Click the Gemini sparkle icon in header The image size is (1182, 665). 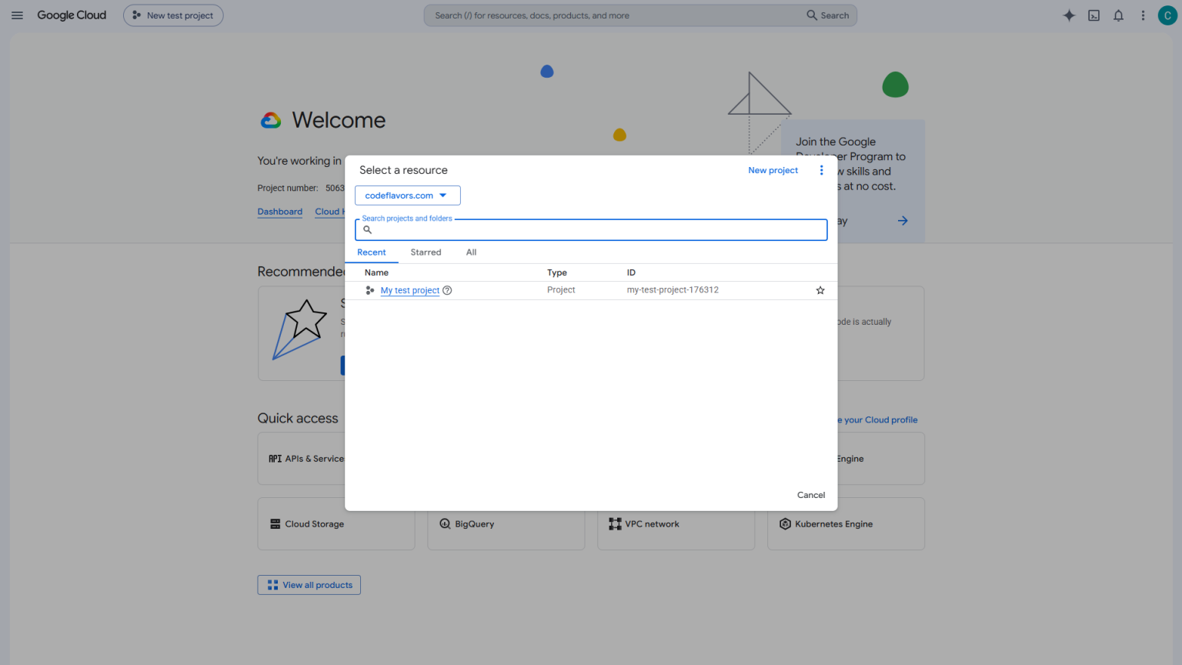coord(1069,15)
